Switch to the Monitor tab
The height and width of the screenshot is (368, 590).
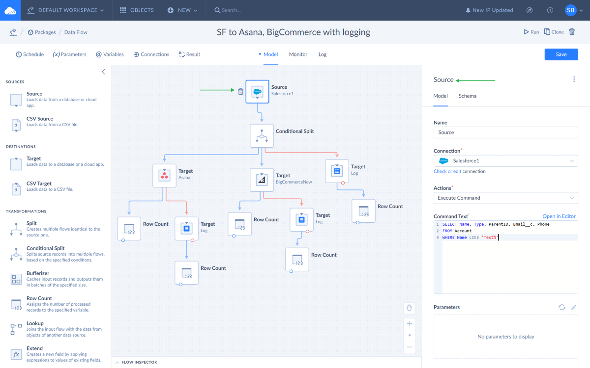coord(298,54)
